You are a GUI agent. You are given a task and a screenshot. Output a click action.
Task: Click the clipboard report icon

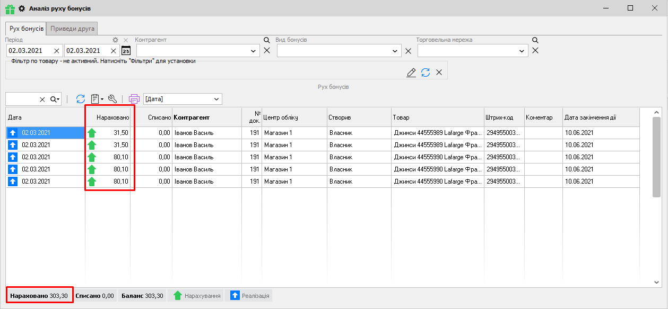[x=96, y=99]
